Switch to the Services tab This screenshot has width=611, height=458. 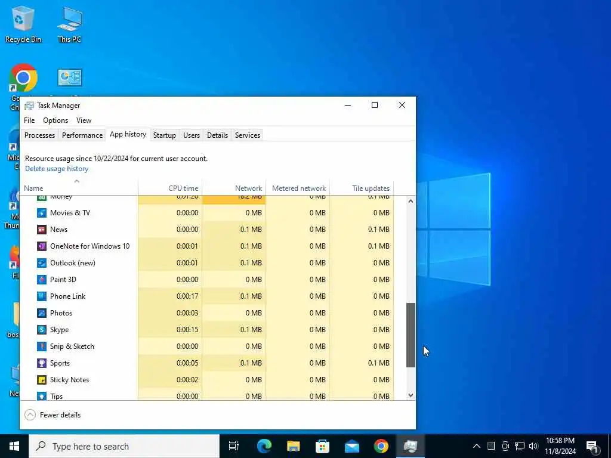pyautogui.click(x=248, y=135)
